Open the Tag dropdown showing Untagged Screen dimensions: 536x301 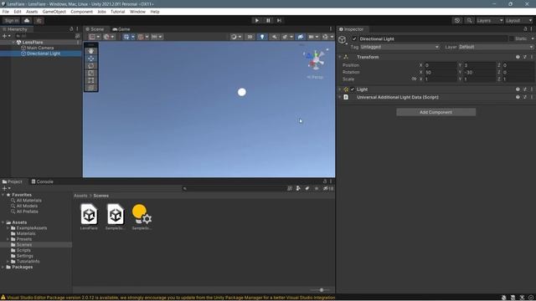click(x=399, y=47)
